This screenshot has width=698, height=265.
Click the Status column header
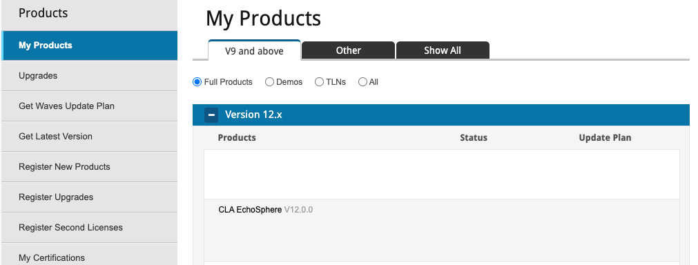[473, 138]
